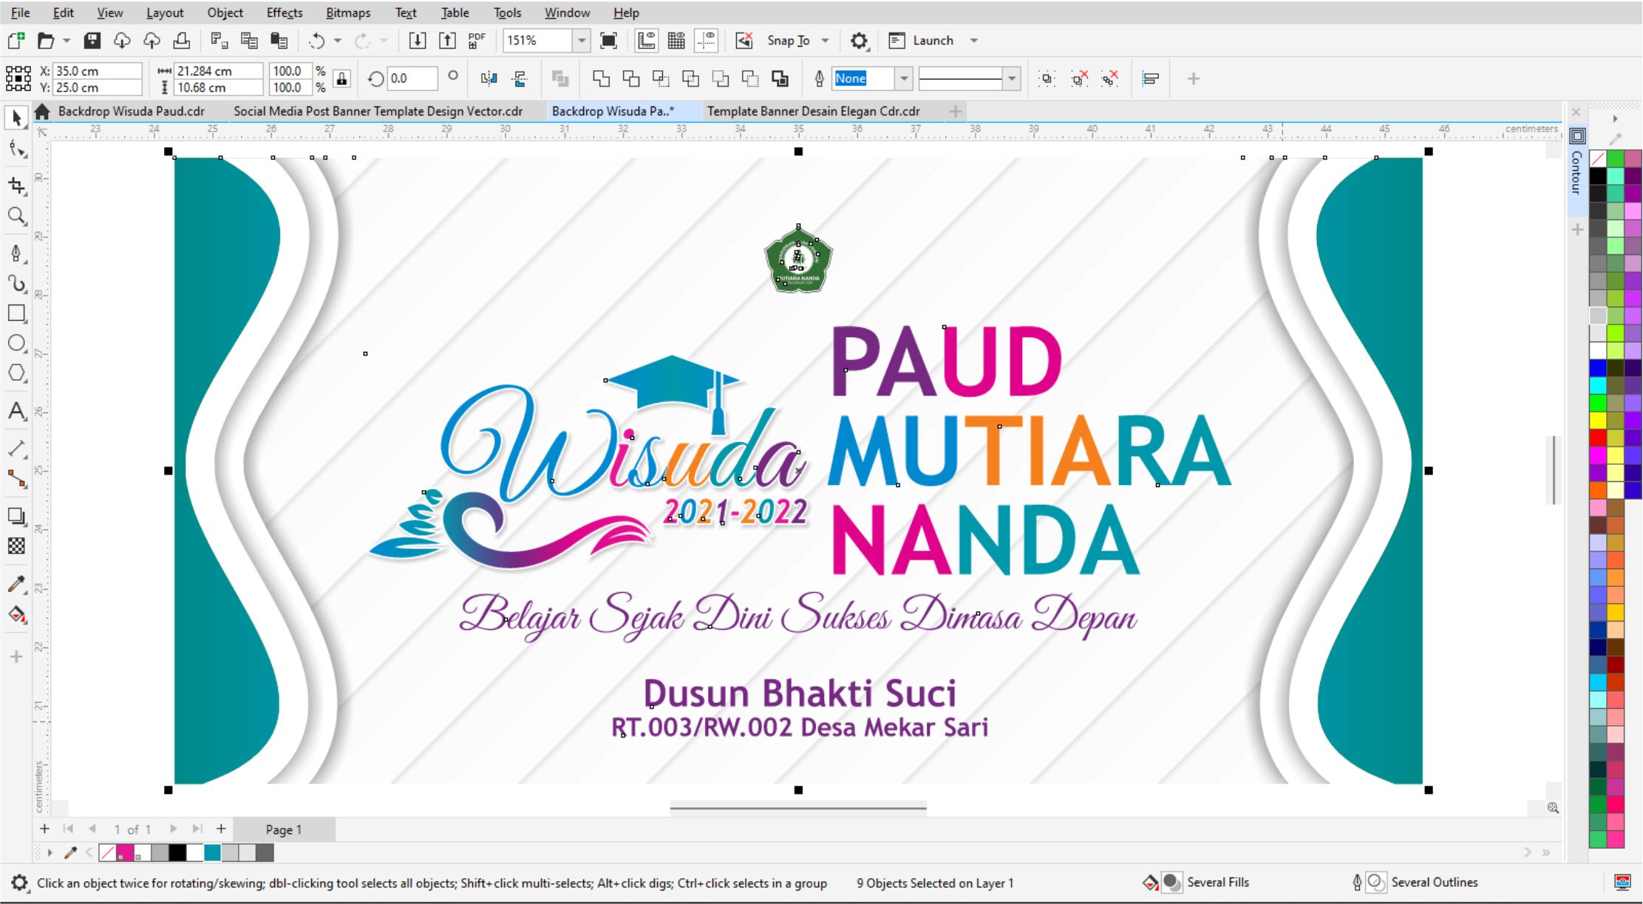1643x904 pixels.
Task: Click the Group objects icon
Action: 1047,78
